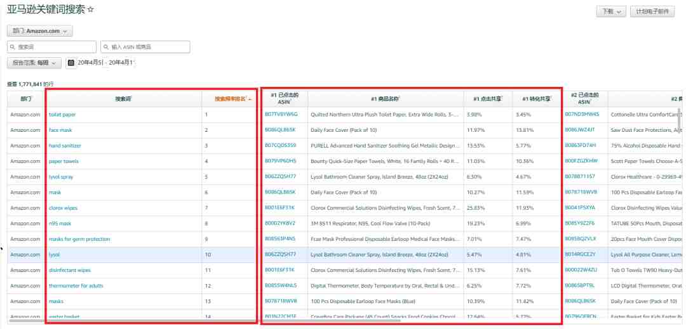
Task: Focus the 输入 ASIN 或商品 input field
Action: tap(145, 47)
